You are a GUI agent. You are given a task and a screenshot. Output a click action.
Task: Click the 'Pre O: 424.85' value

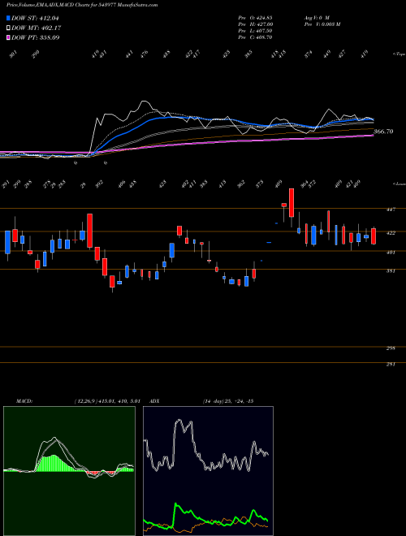[x=255, y=18]
